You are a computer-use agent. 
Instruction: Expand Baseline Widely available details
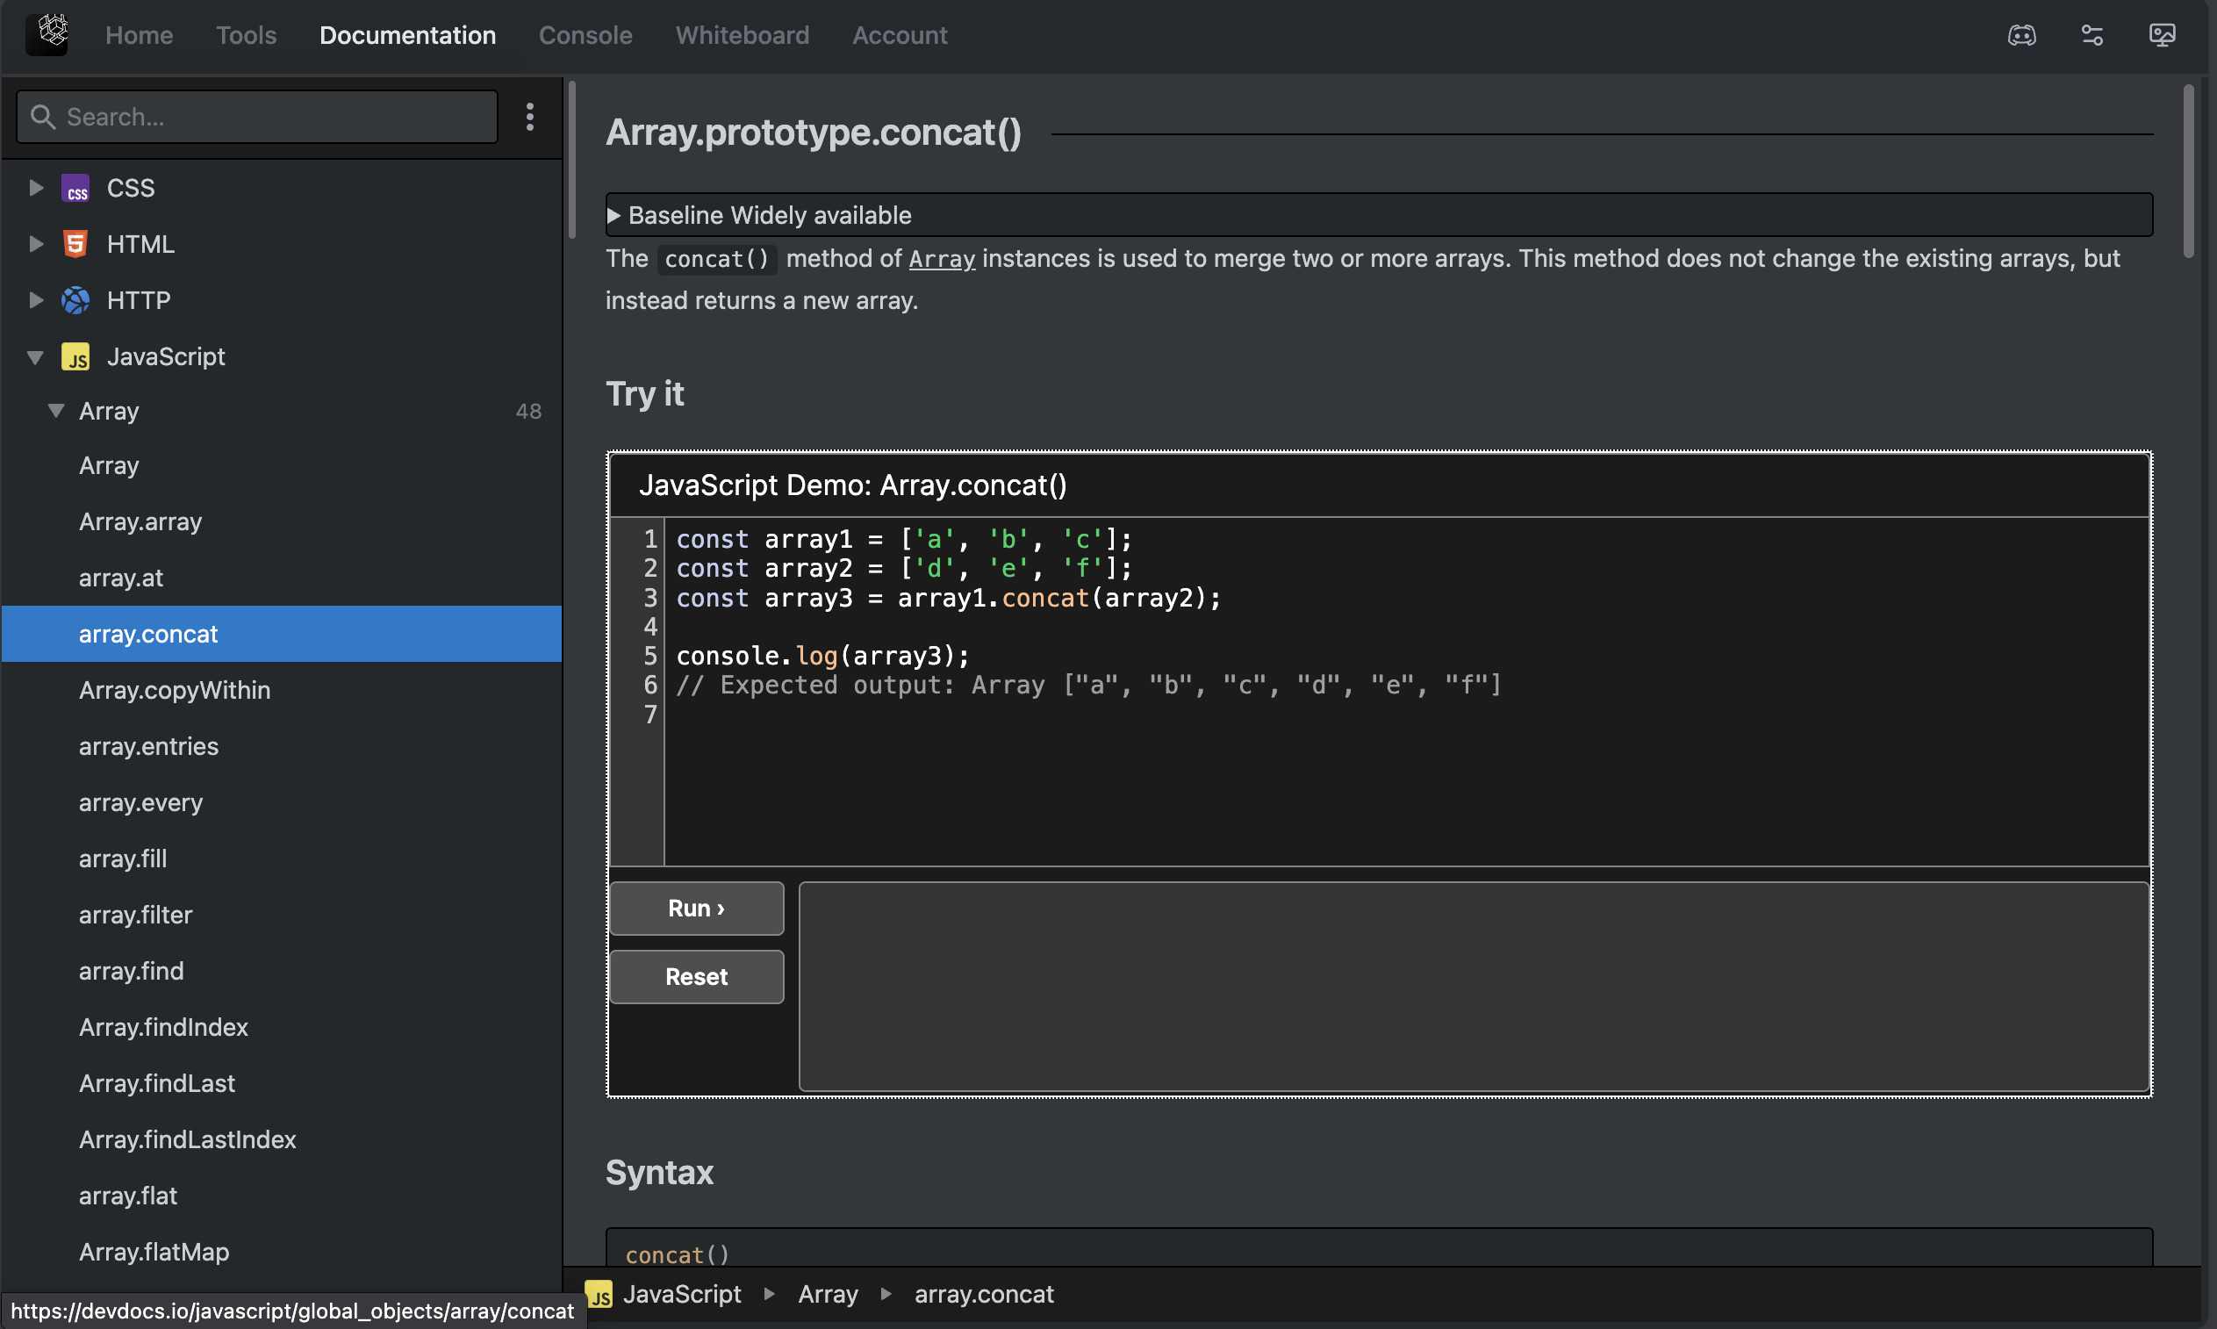tap(1379, 215)
